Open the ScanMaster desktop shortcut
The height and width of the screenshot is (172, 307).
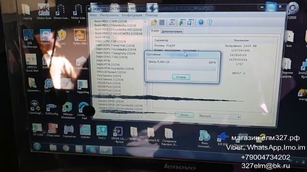point(81,63)
